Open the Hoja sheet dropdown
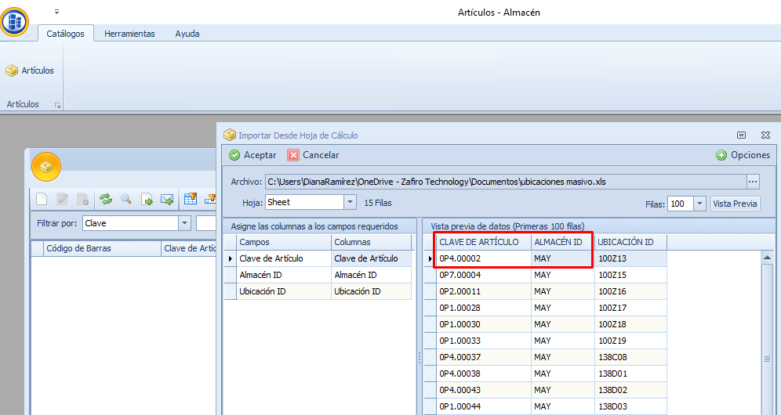This screenshot has width=781, height=415. pos(350,203)
